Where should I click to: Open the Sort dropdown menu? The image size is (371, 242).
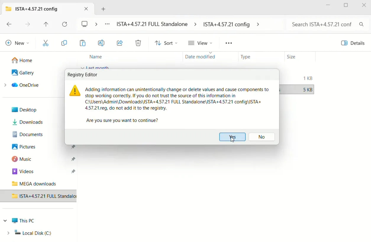pos(166,43)
